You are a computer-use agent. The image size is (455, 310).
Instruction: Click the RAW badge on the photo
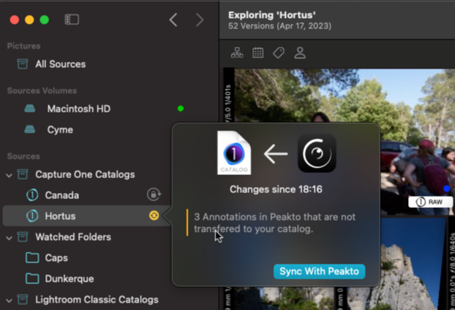[430, 202]
